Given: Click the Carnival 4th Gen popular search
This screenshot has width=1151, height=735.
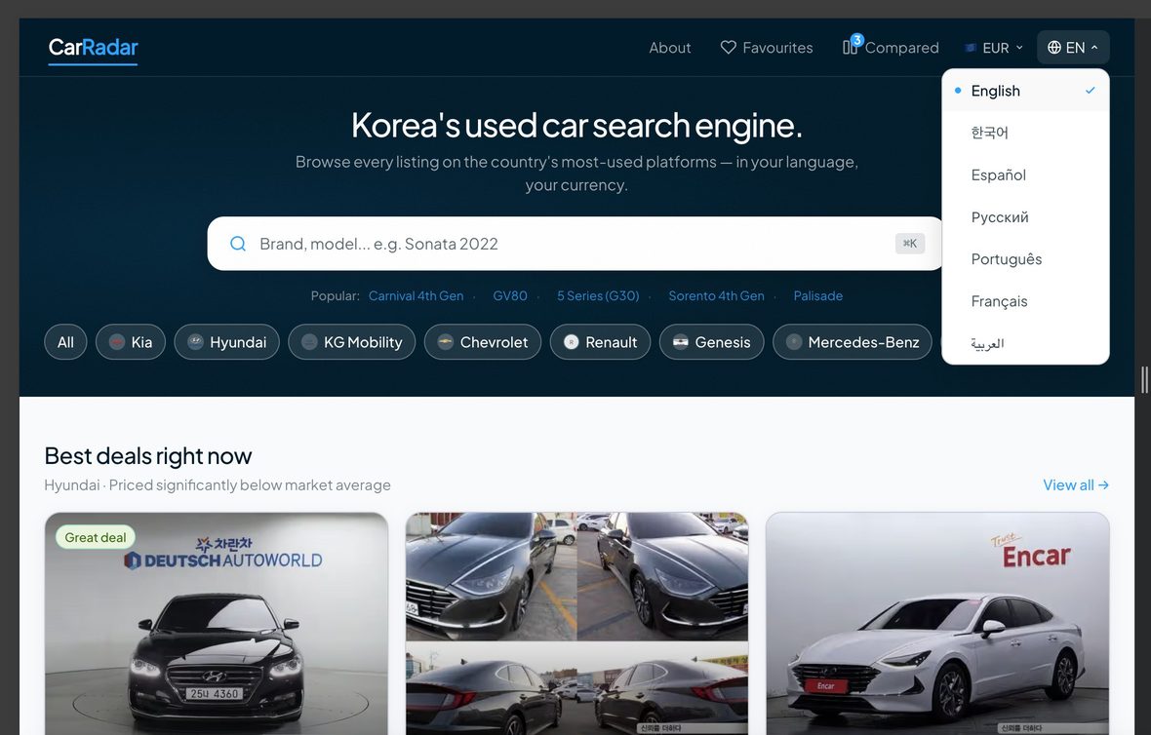Looking at the screenshot, I should click(416, 295).
